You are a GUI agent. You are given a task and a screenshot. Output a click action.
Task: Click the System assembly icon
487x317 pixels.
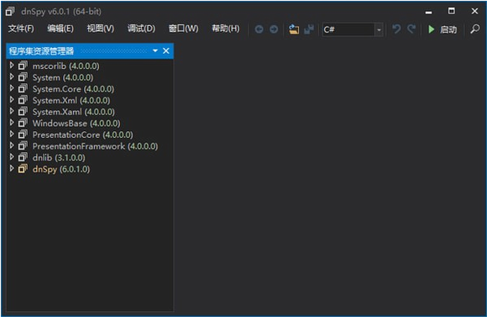23,77
